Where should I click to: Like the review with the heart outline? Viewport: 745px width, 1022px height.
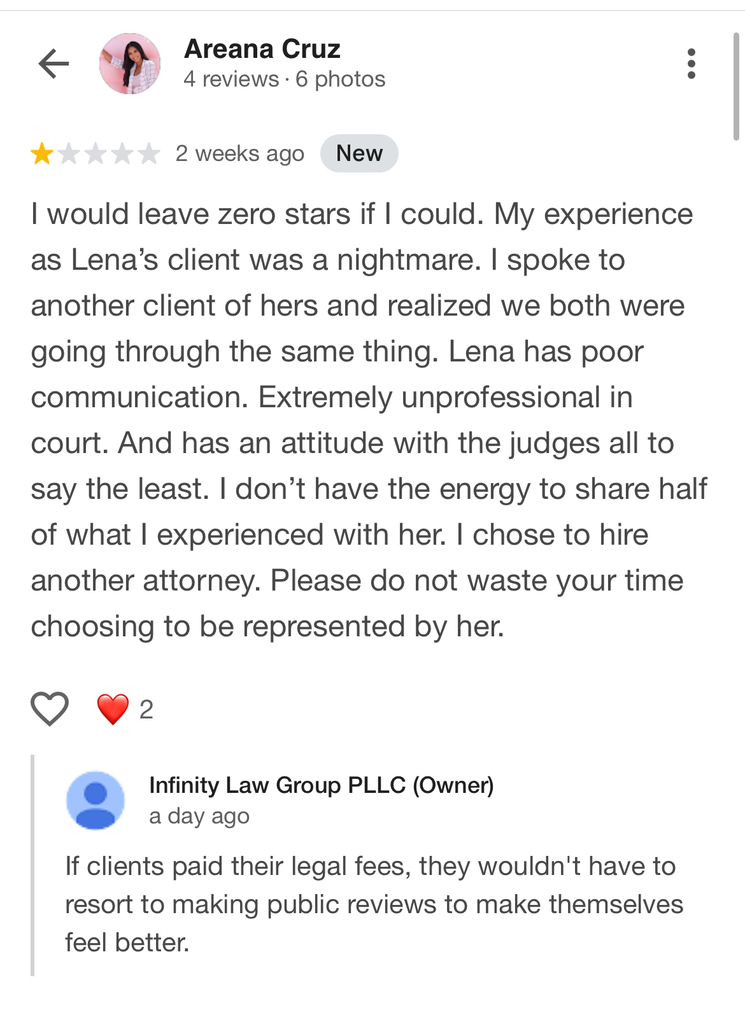point(50,709)
